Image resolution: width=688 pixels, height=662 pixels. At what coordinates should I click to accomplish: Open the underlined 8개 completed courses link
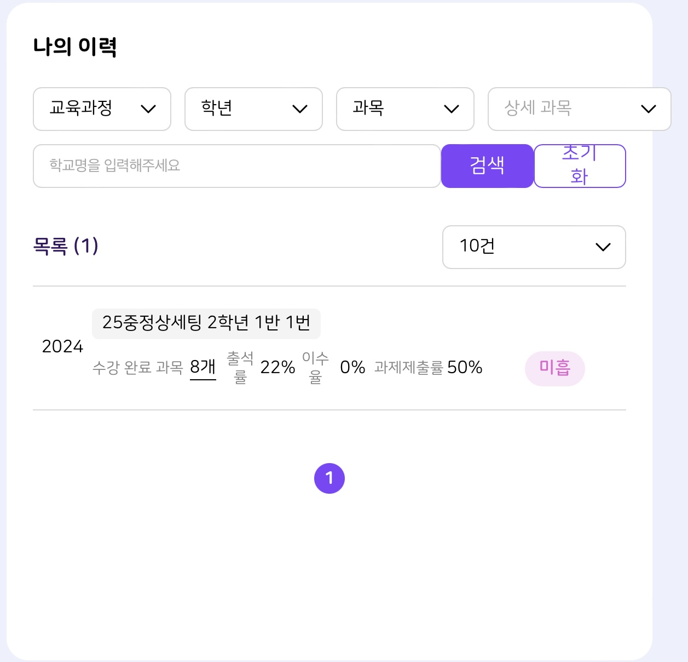pos(203,367)
